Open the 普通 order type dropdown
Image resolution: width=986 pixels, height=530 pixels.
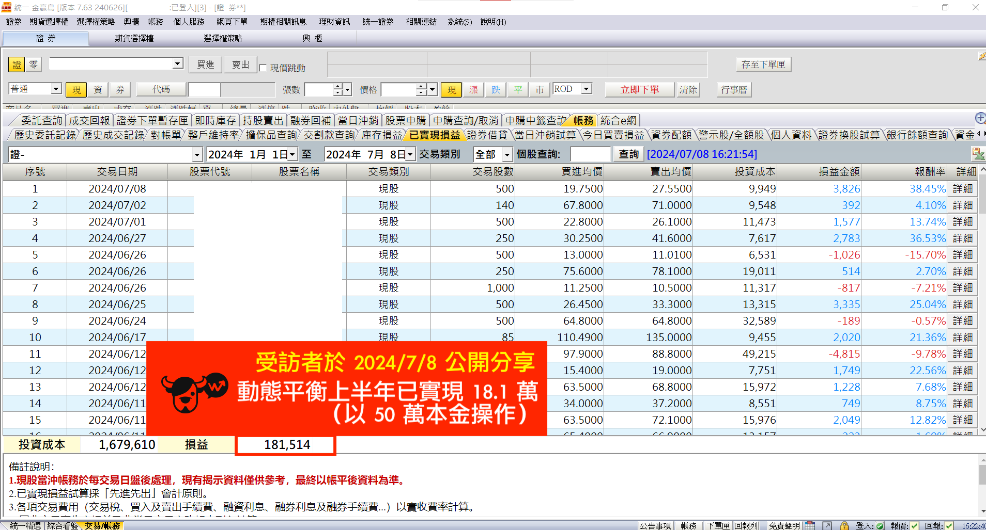click(56, 89)
